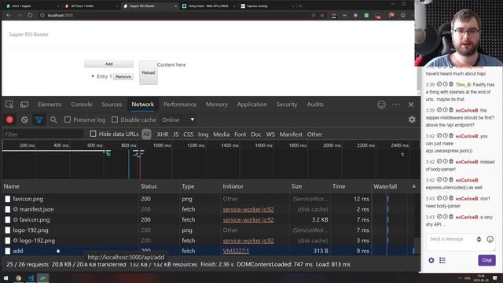
Task: Open service-worker.js:92 link in manifest.json row
Action: tap(248, 209)
